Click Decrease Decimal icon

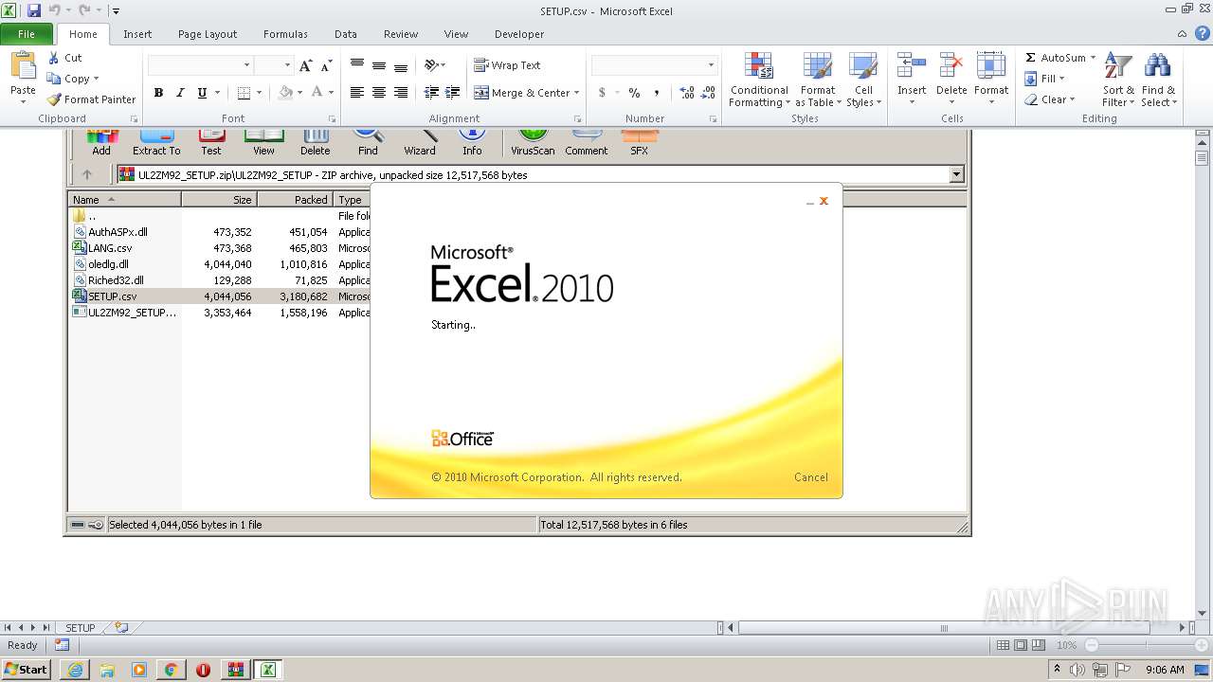tap(709, 93)
